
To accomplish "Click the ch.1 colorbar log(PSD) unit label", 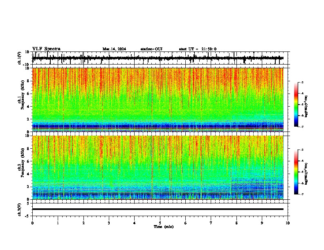I will 306,106.
